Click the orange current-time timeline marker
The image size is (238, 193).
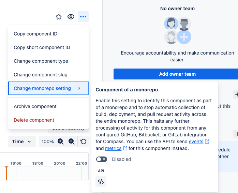tap(6, 173)
